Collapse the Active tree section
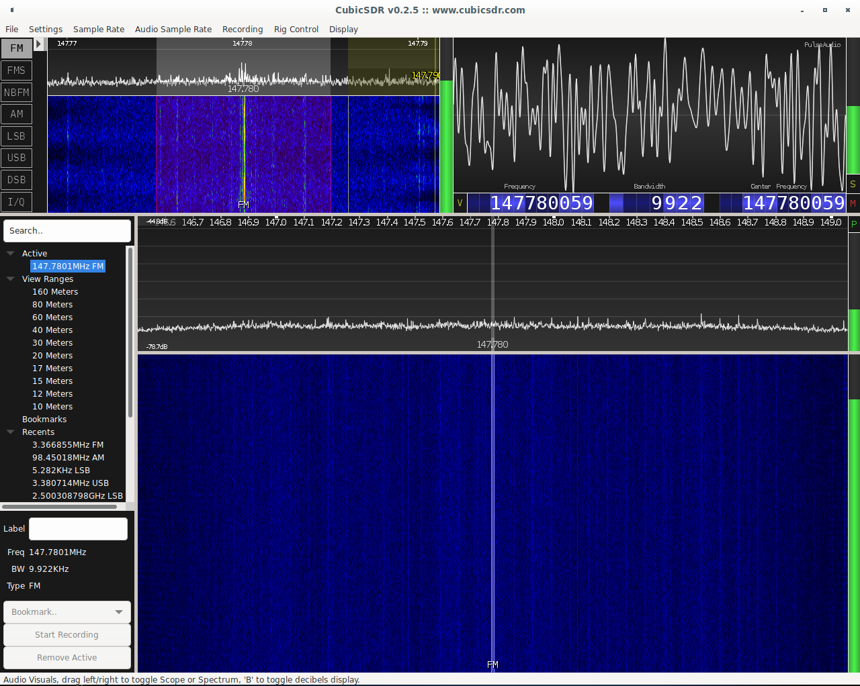 11,253
